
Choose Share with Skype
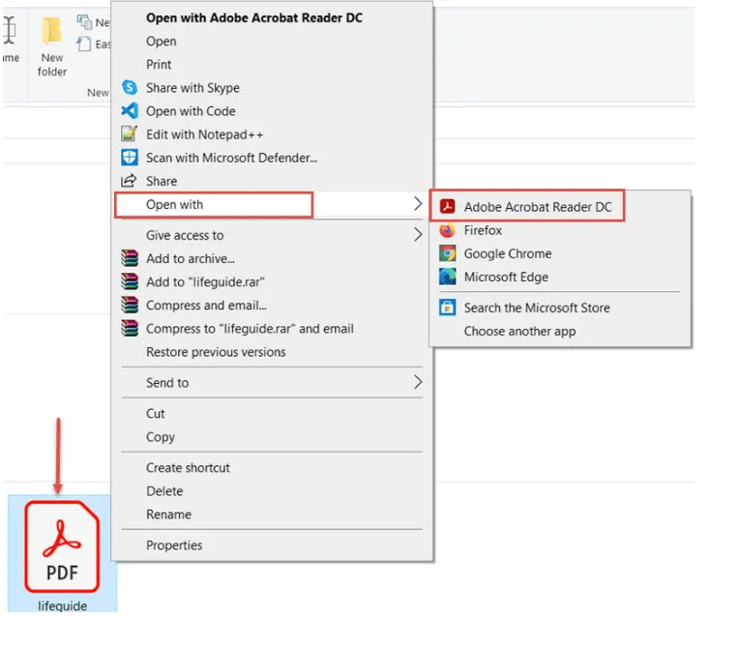(x=272, y=88)
